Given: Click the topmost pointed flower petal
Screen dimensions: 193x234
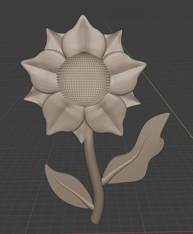Looking at the screenshot, I should (83, 36).
